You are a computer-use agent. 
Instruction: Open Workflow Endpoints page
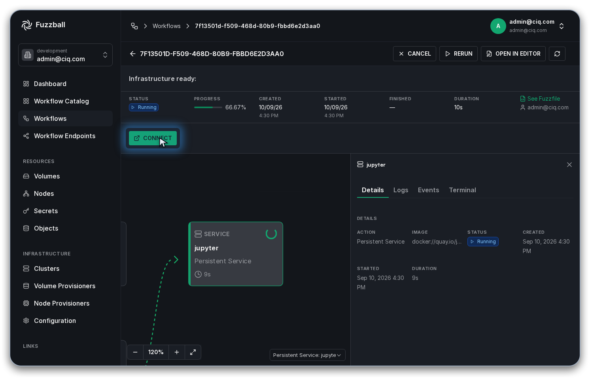[65, 136]
